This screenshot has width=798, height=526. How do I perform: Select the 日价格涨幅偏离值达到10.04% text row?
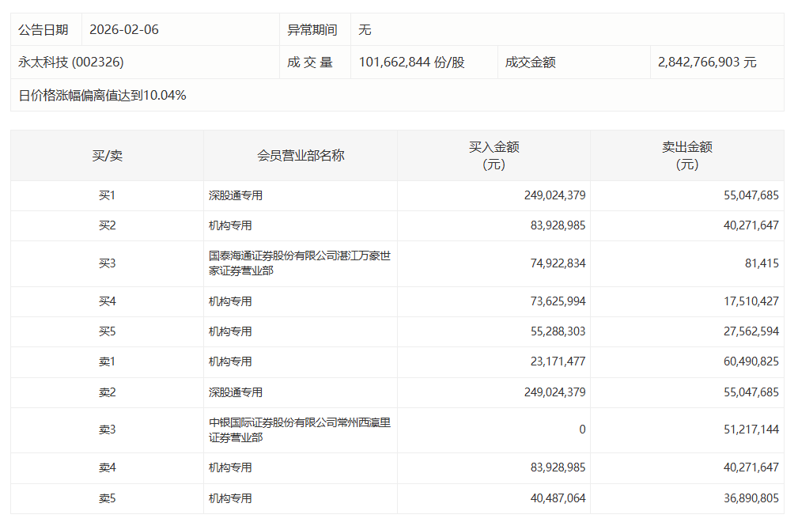[x=103, y=96]
